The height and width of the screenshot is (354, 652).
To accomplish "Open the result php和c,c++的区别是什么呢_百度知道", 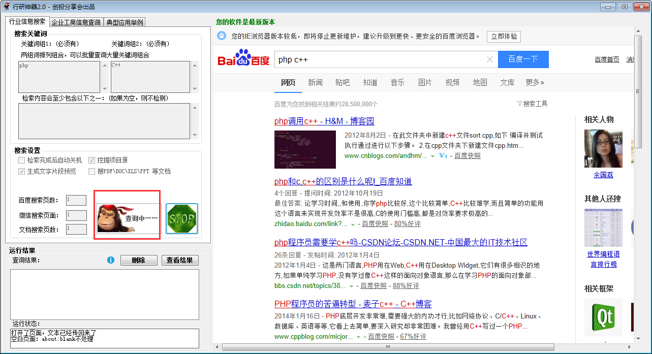I will click(x=343, y=181).
